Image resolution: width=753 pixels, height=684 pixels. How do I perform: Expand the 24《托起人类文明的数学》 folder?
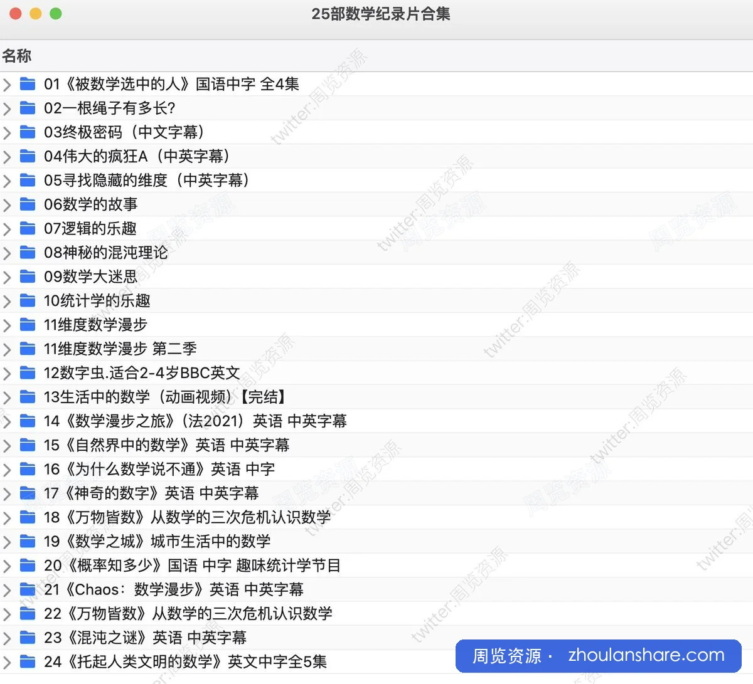7,661
